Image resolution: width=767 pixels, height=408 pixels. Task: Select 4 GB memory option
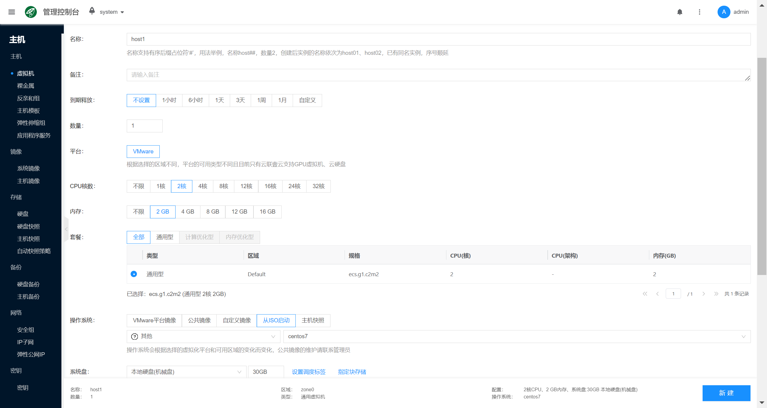pyautogui.click(x=188, y=212)
